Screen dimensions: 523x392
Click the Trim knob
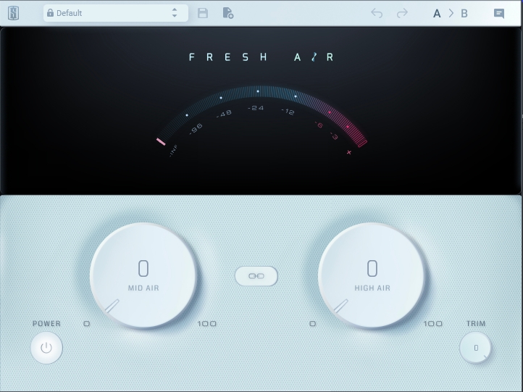point(476,348)
